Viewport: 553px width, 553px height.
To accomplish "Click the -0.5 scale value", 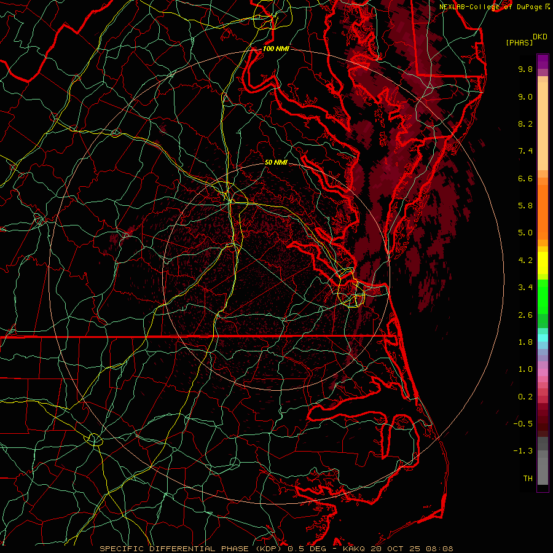I will [x=523, y=424].
